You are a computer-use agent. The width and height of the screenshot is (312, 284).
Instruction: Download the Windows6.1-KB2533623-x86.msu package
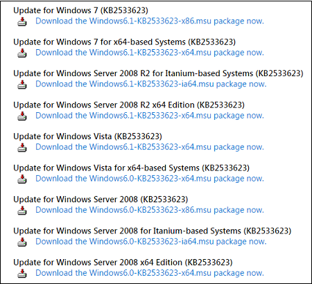(x=150, y=21)
